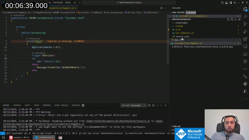Open the Run and Debug view
Screen dimensions: 249x140
[245, 31]
